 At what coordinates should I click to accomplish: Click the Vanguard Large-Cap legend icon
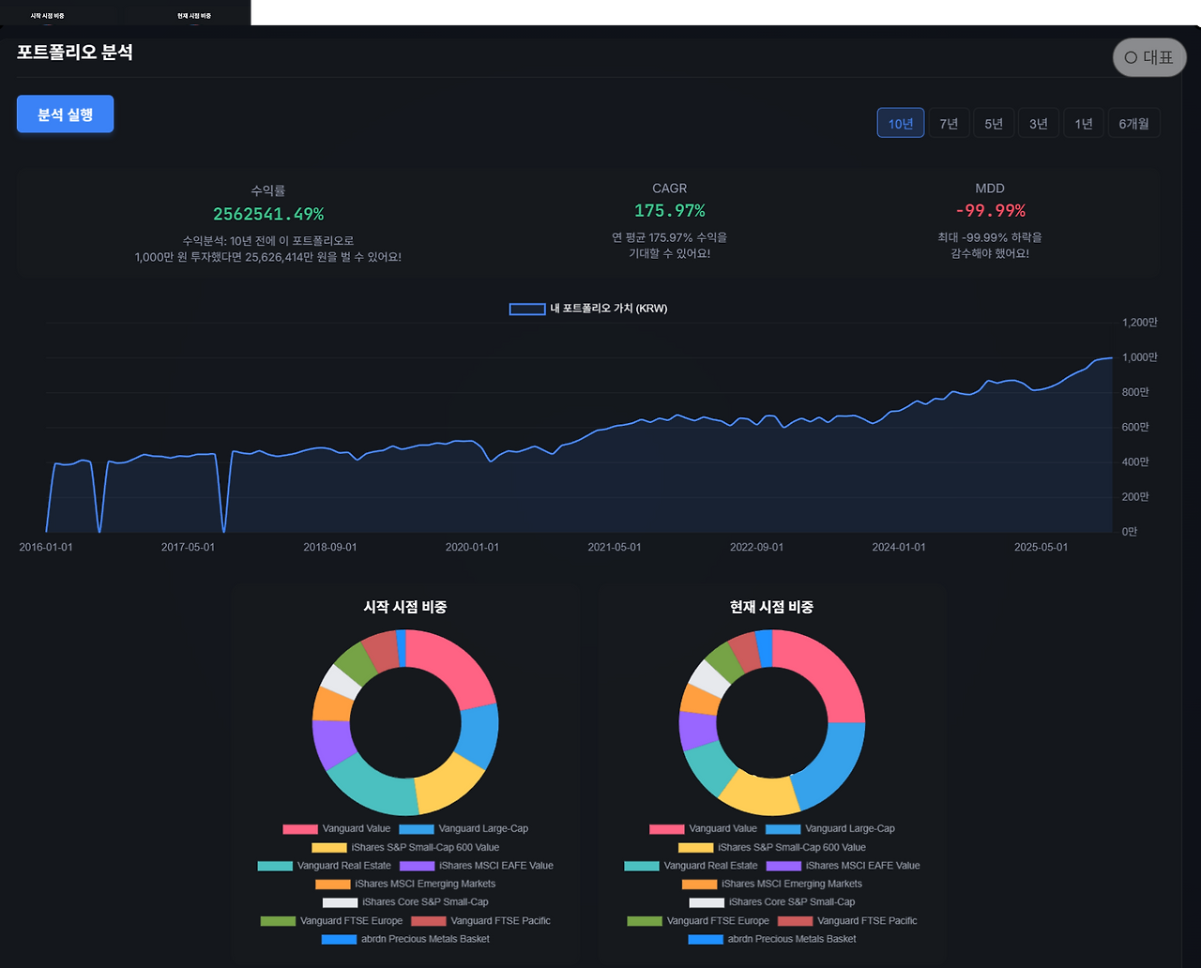pos(416,828)
